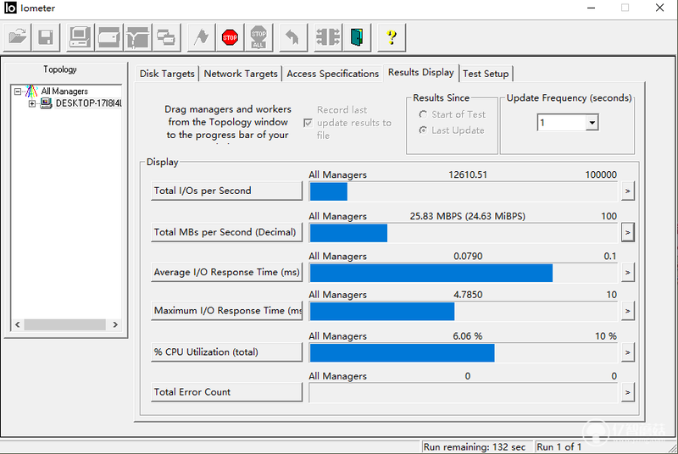Select All Managers in topology tree
Viewport: 678px width, 454px height.
(64, 91)
